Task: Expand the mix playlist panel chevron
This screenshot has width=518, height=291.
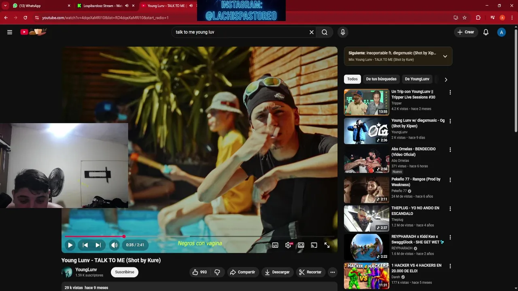Action: click(x=445, y=56)
